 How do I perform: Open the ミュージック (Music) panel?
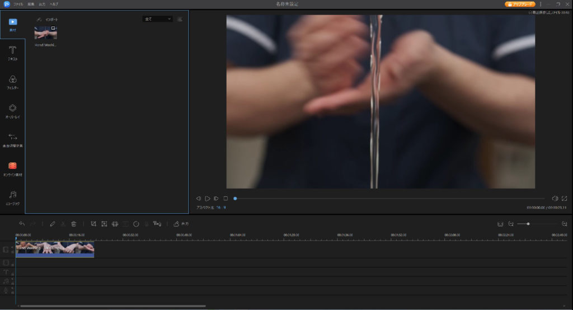pos(13,198)
